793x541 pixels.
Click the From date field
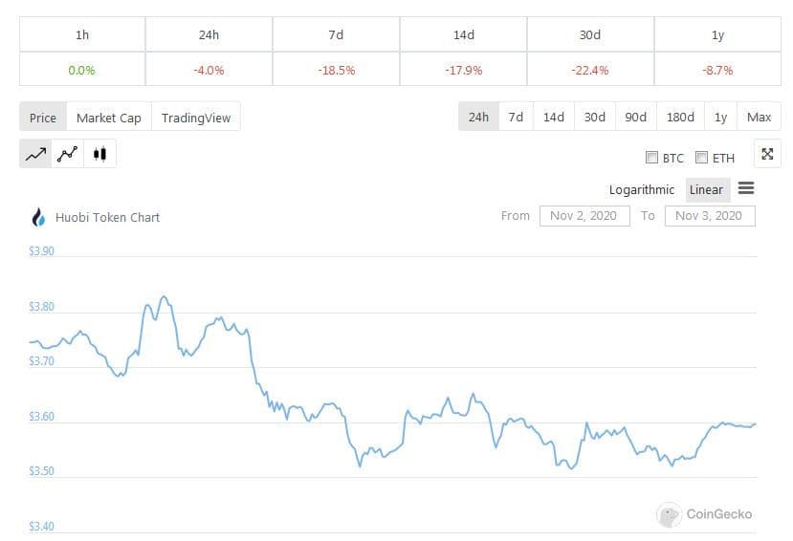click(584, 216)
